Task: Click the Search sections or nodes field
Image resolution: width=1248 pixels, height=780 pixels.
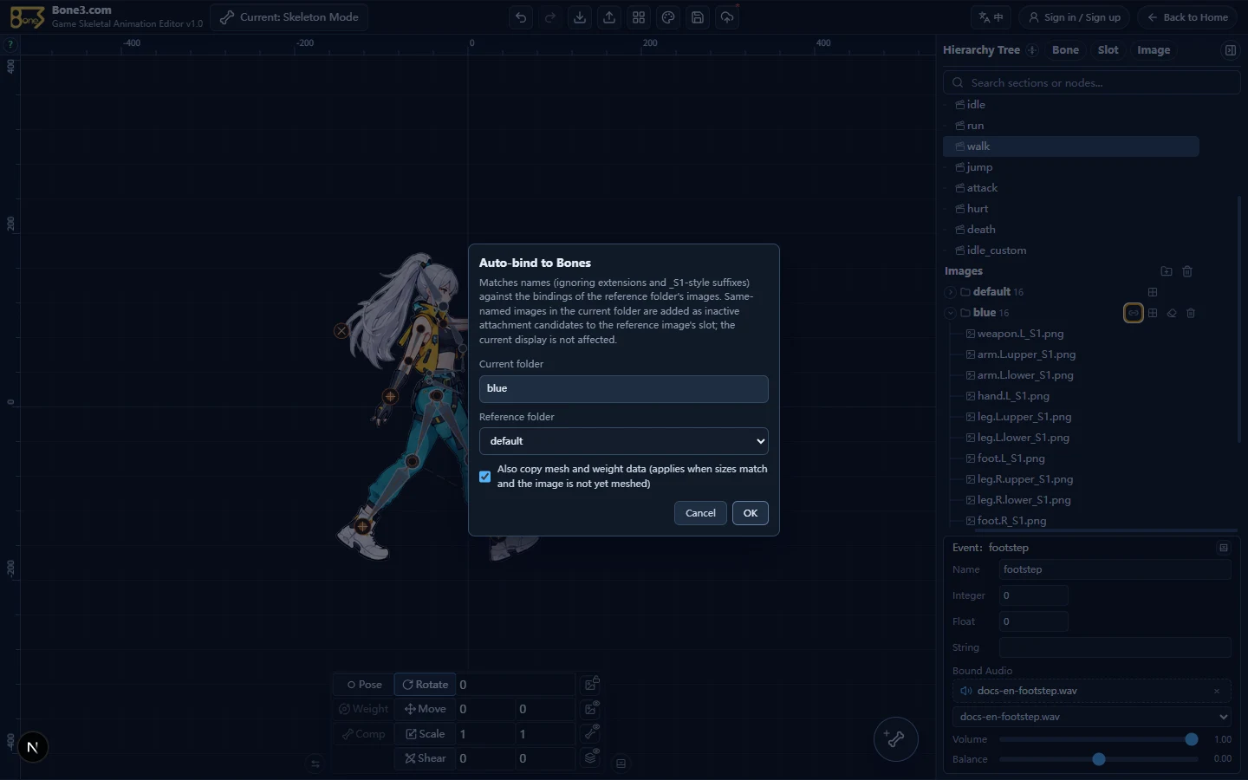Action: (x=1092, y=83)
